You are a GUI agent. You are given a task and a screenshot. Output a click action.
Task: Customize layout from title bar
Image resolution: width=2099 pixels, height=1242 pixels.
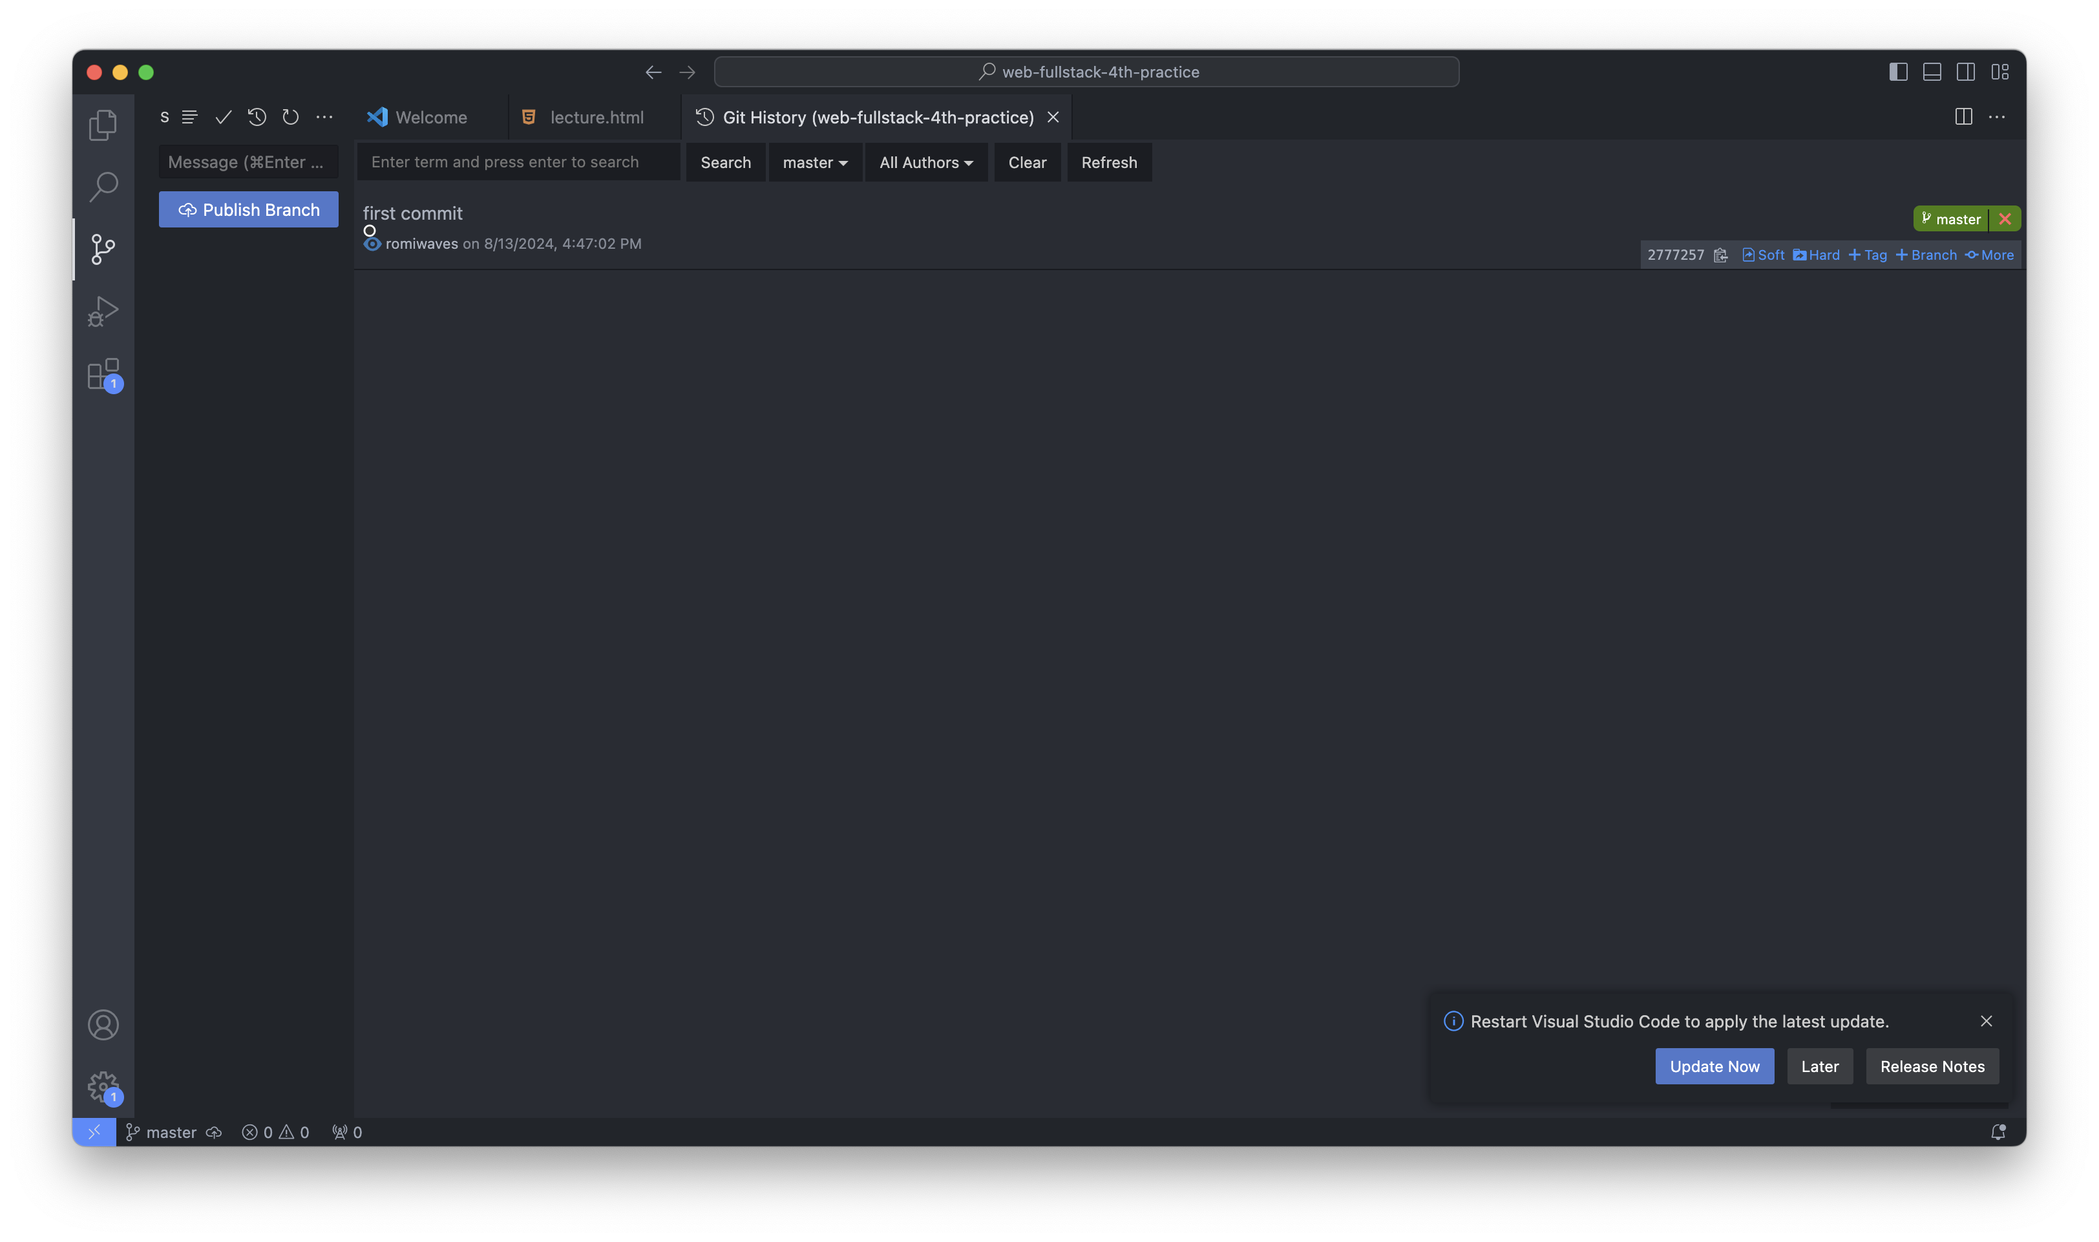click(1999, 72)
